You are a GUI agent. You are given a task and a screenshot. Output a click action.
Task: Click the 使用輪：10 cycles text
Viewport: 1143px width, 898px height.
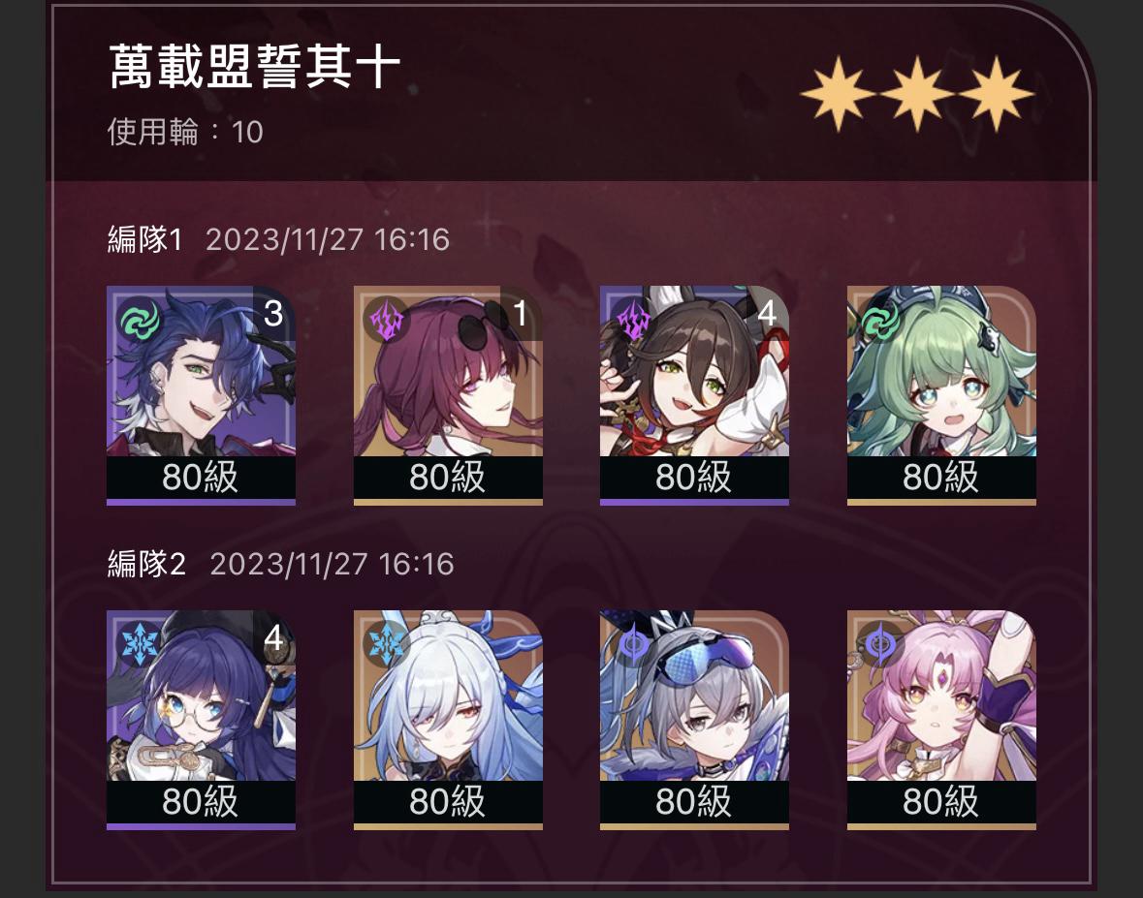185,132
